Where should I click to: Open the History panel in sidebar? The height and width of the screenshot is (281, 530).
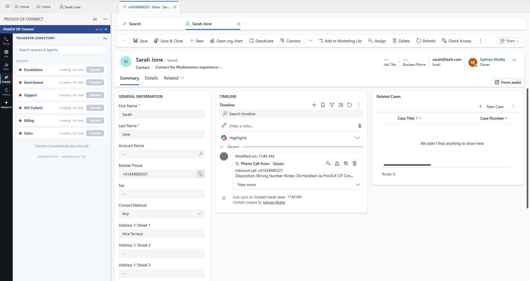(x=6, y=91)
